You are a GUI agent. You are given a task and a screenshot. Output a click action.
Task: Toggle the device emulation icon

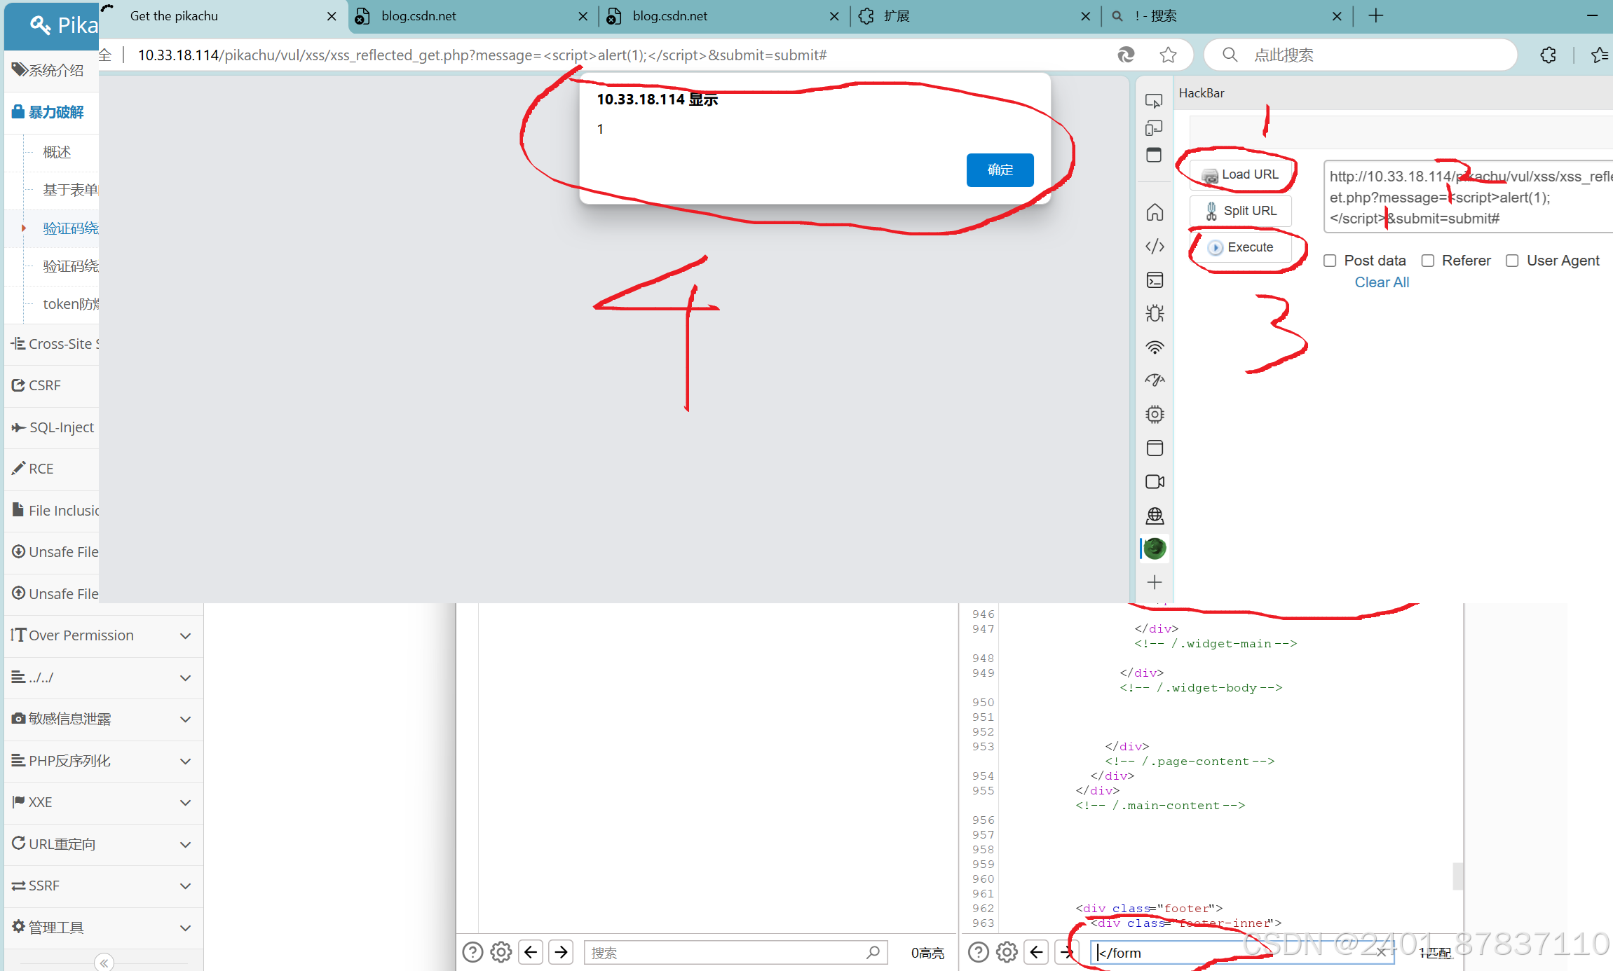1154,128
